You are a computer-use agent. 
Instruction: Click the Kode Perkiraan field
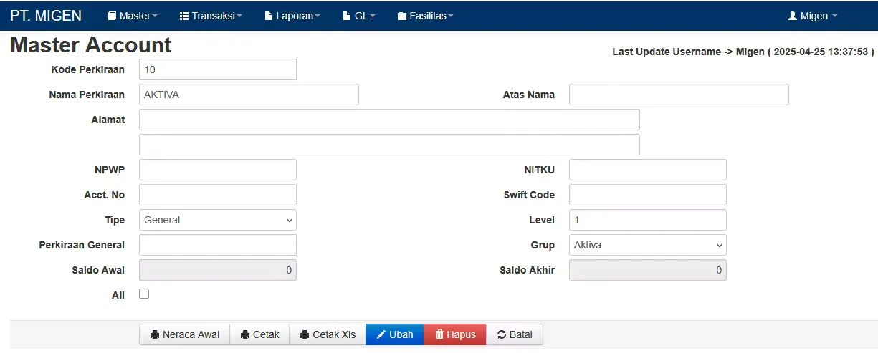[218, 69]
